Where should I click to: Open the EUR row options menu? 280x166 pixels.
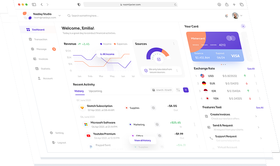point(256,84)
